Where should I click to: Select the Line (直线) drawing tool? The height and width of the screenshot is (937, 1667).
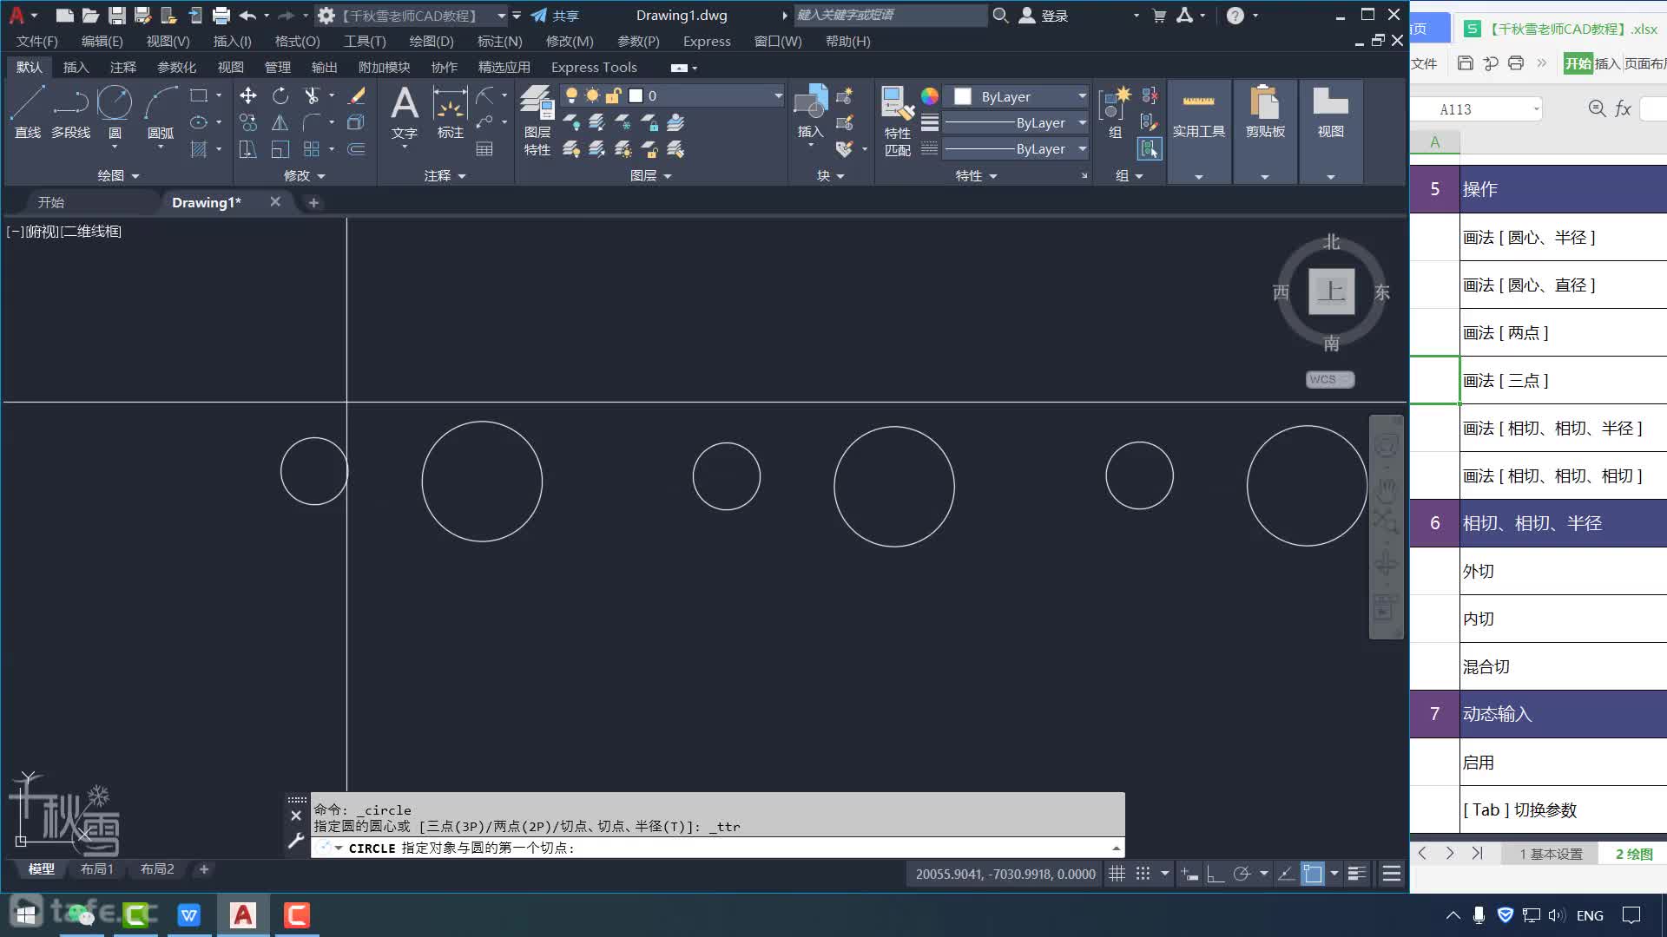(27, 113)
